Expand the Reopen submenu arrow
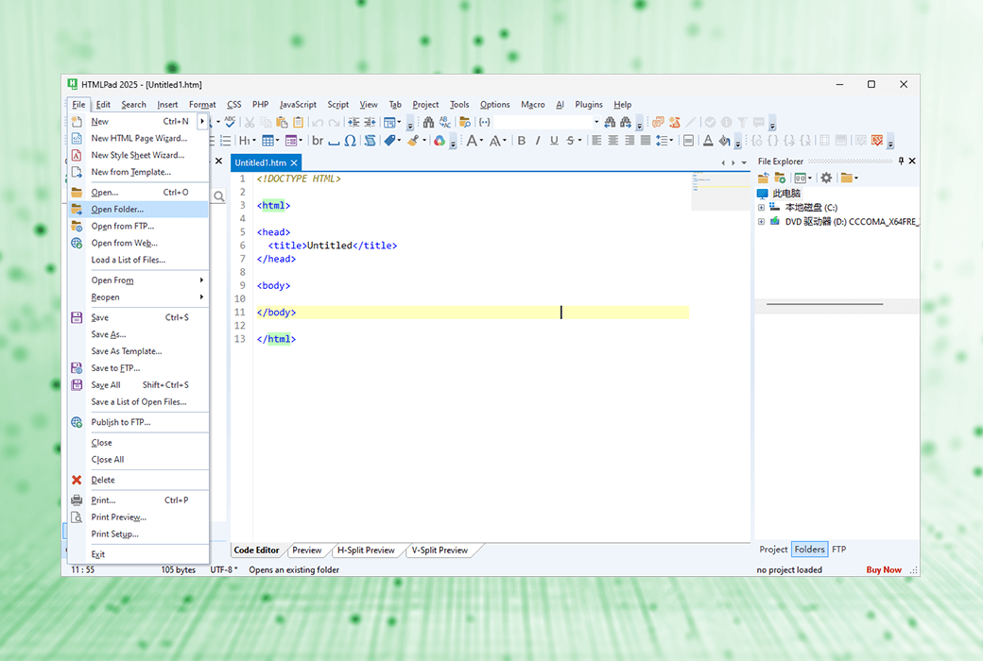Screen dimensions: 983x661 (x=201, y=297)
